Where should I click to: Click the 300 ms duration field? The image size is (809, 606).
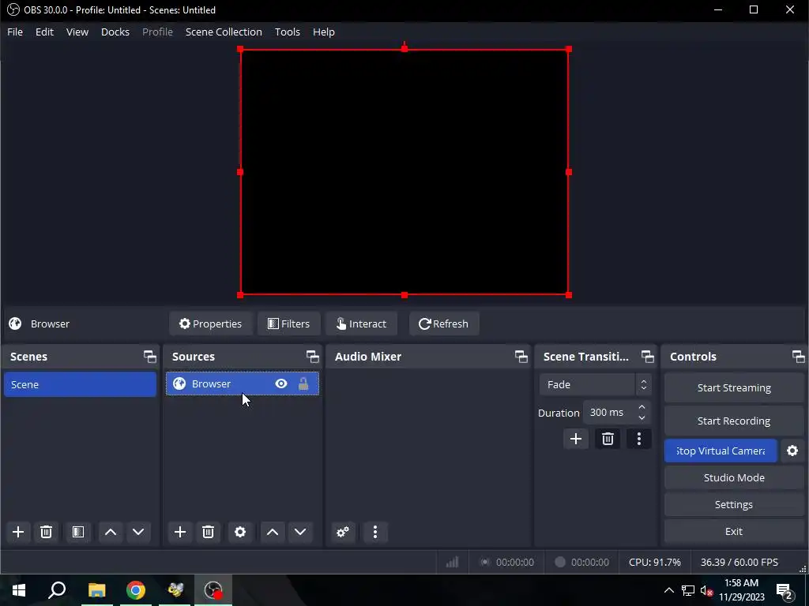click(609, 412)
